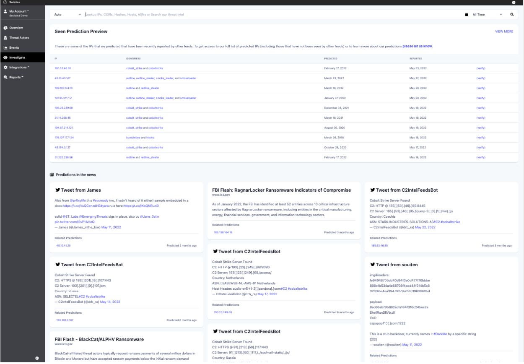
Task: Open the May 17, 2022 tweet date link
Action: click(x=267, y=294)
